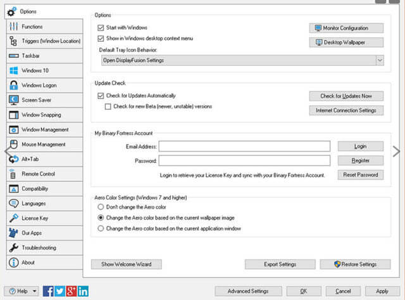
Task: Select the Options tab
Action: pyautogui.click(x=44, y=11)
